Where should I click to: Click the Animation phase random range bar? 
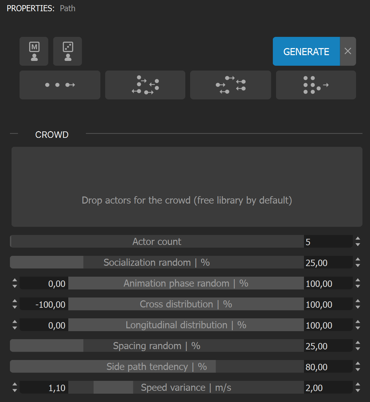pos(186,283)
